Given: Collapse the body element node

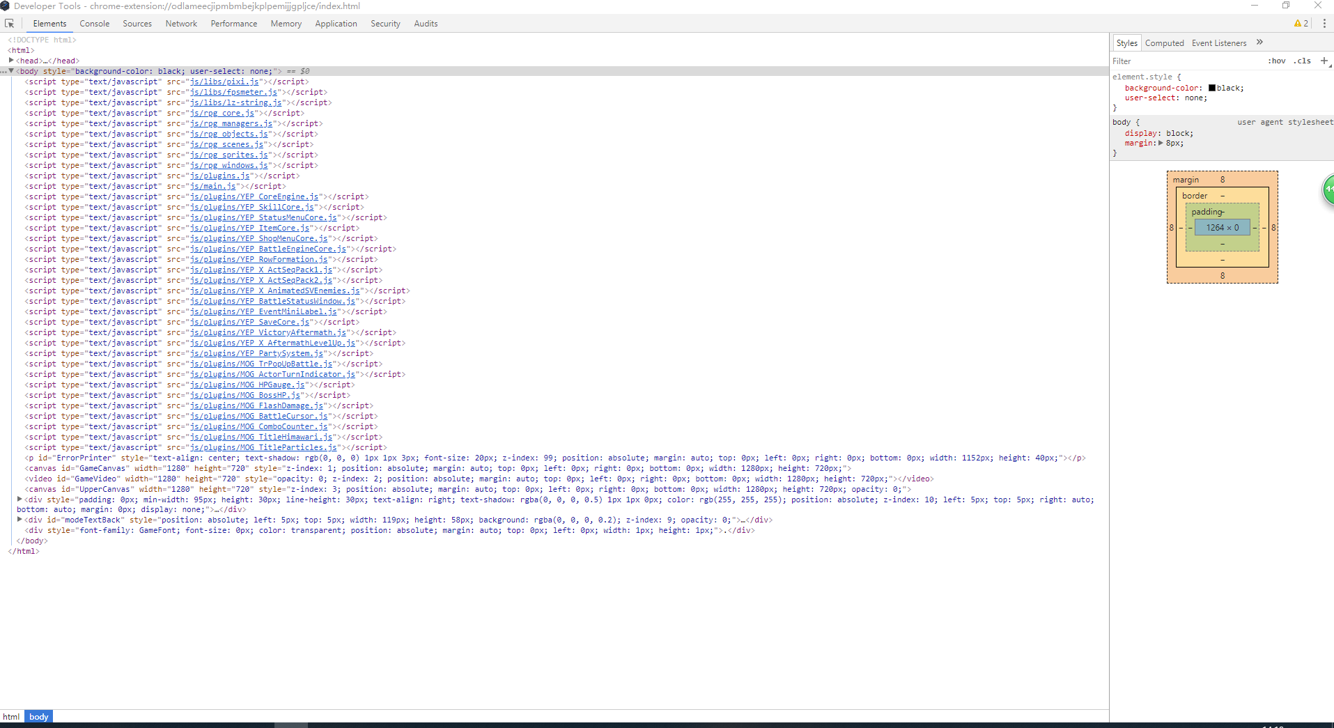Looking at the screenshot, I should [11, 71].
